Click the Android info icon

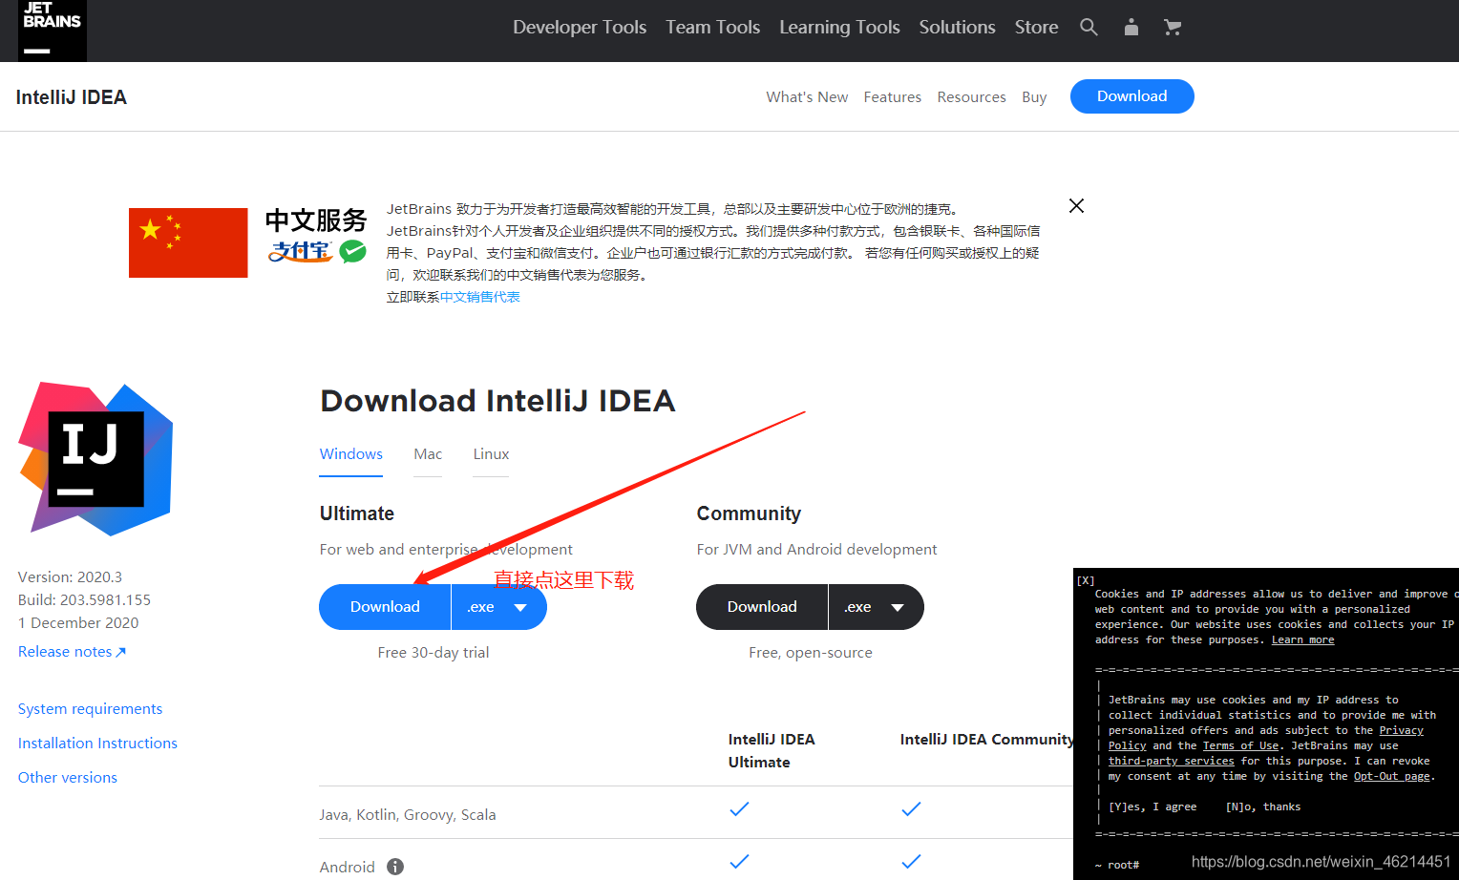pos(395,867)
